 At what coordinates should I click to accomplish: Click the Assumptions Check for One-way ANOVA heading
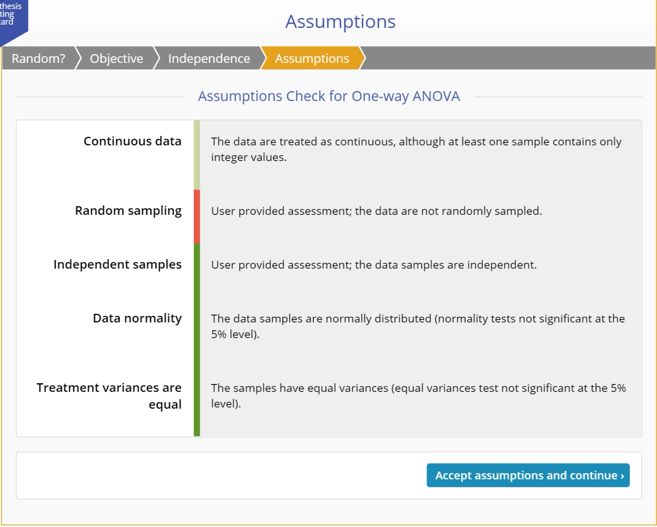328,96
